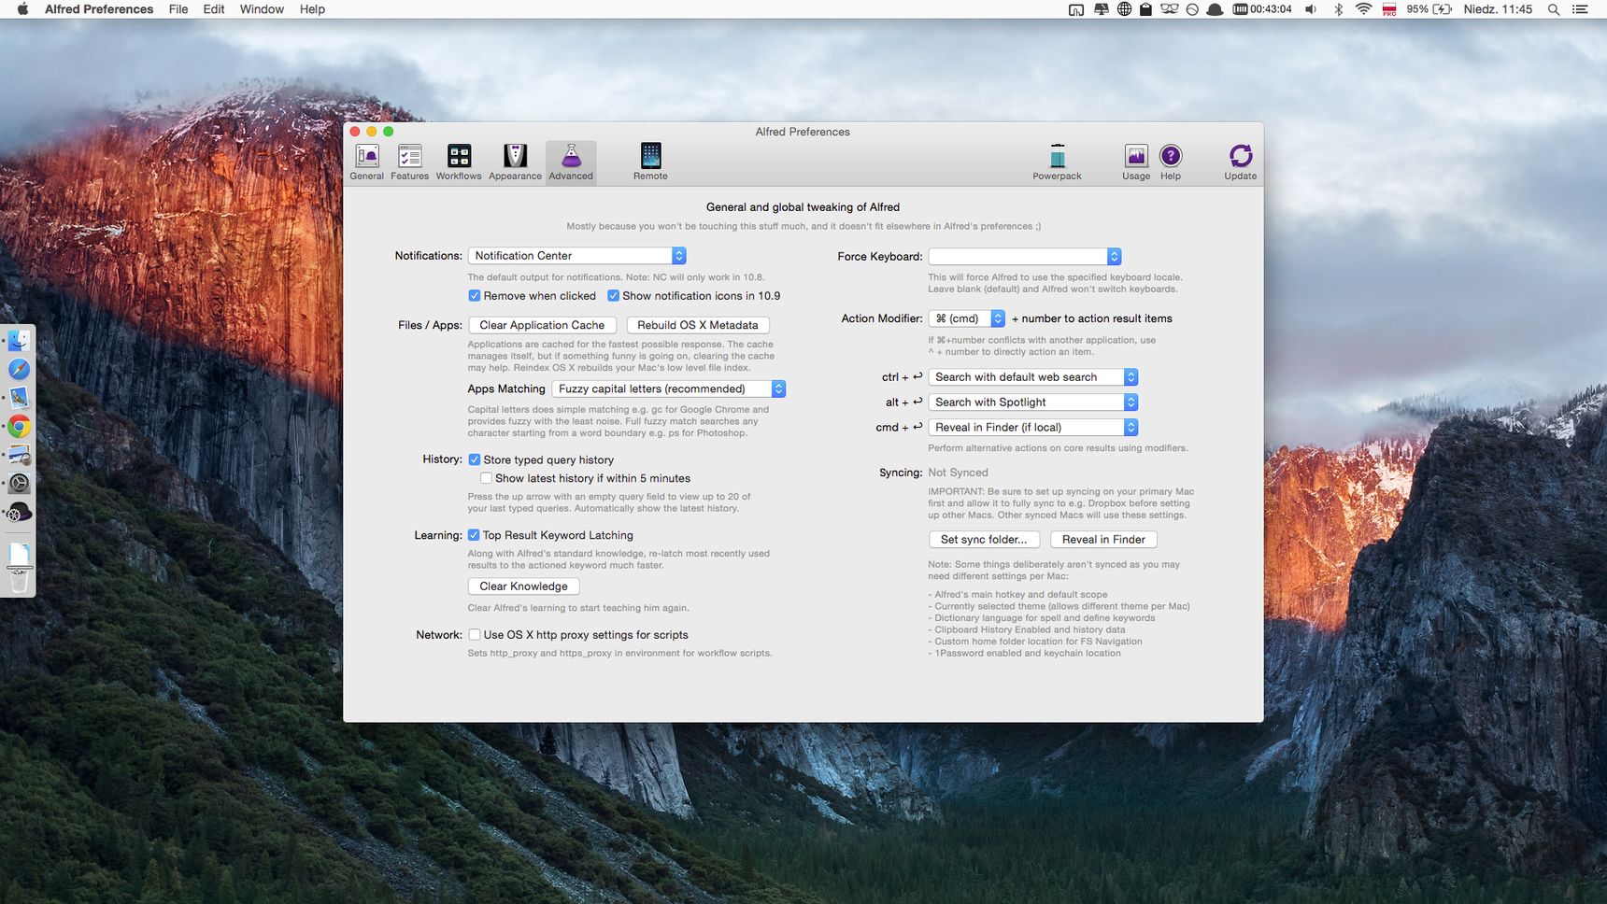
Task: Click Clear Application Cache button
Action: point(542,325)
